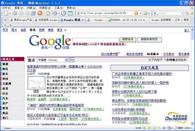Switch to the Google 生活搜索 tab

170,20
